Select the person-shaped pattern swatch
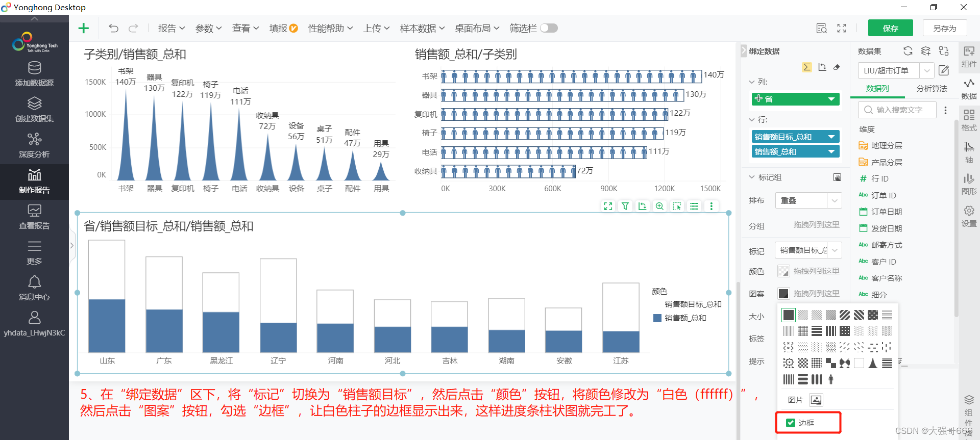Image resolution: width=980 pixels, height=440 pixels. tap(831, 379)
